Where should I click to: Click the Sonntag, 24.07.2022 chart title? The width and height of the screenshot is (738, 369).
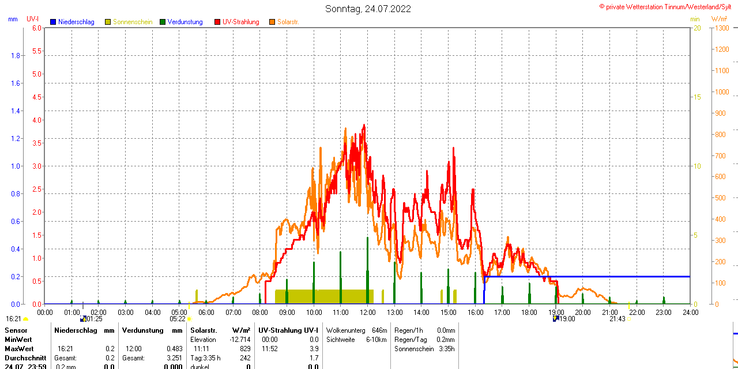click(x=368, y=9)
